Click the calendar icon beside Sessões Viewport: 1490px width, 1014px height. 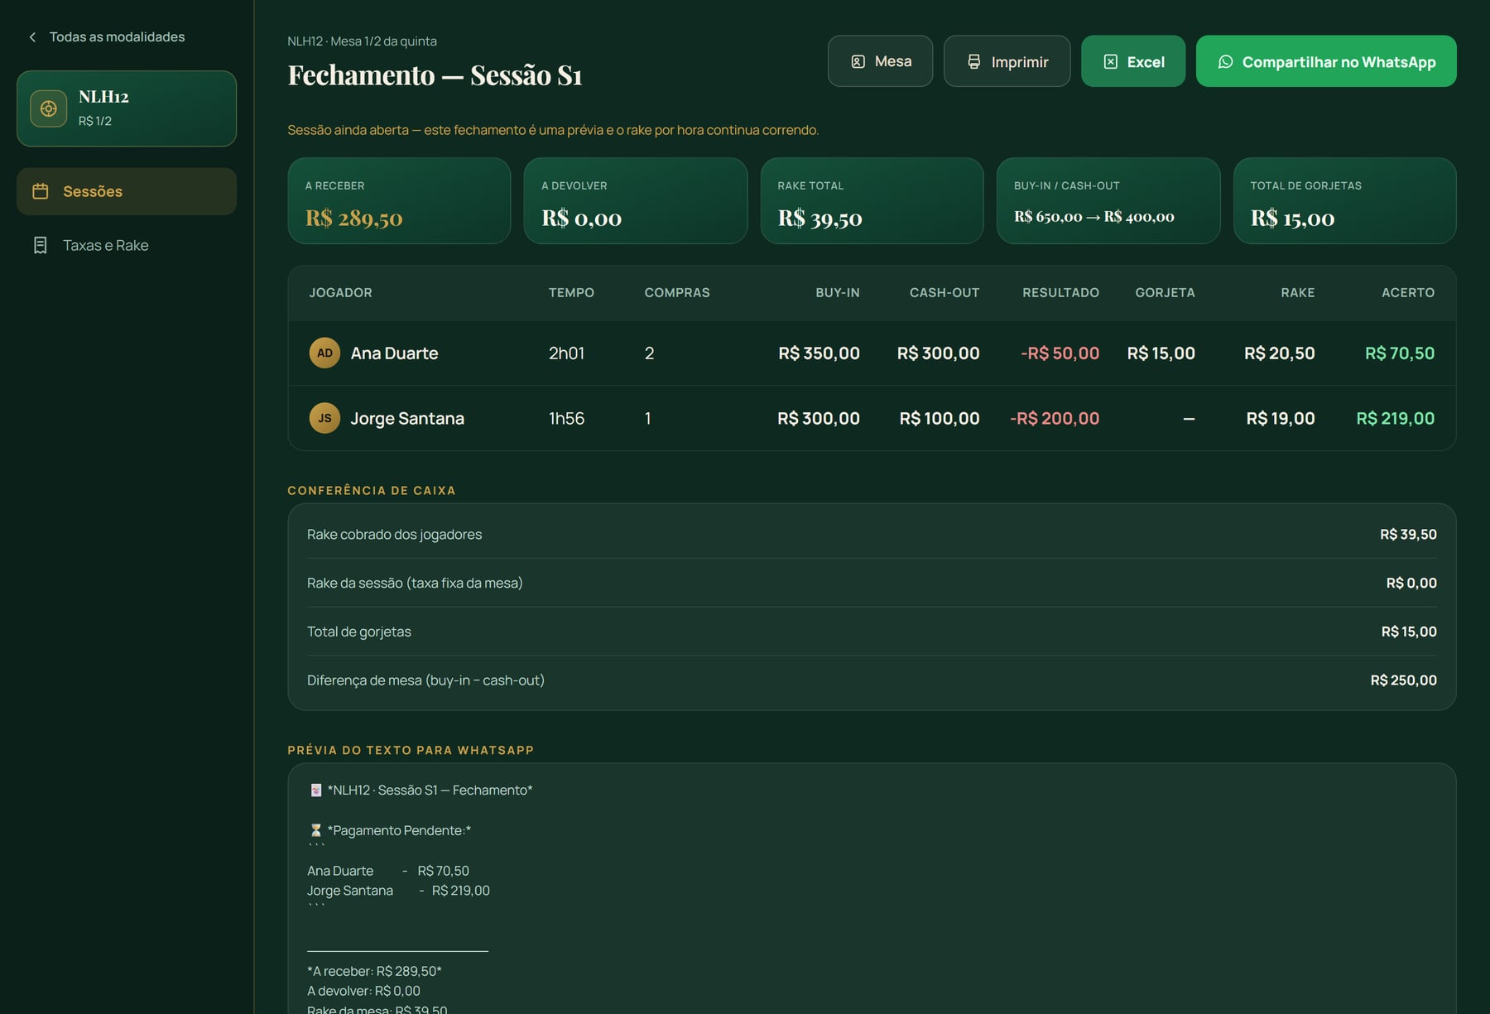[40, 191]
